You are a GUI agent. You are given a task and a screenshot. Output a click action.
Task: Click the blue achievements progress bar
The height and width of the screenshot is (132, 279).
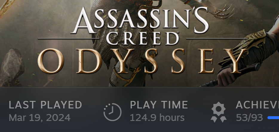[x=273, y=118]
